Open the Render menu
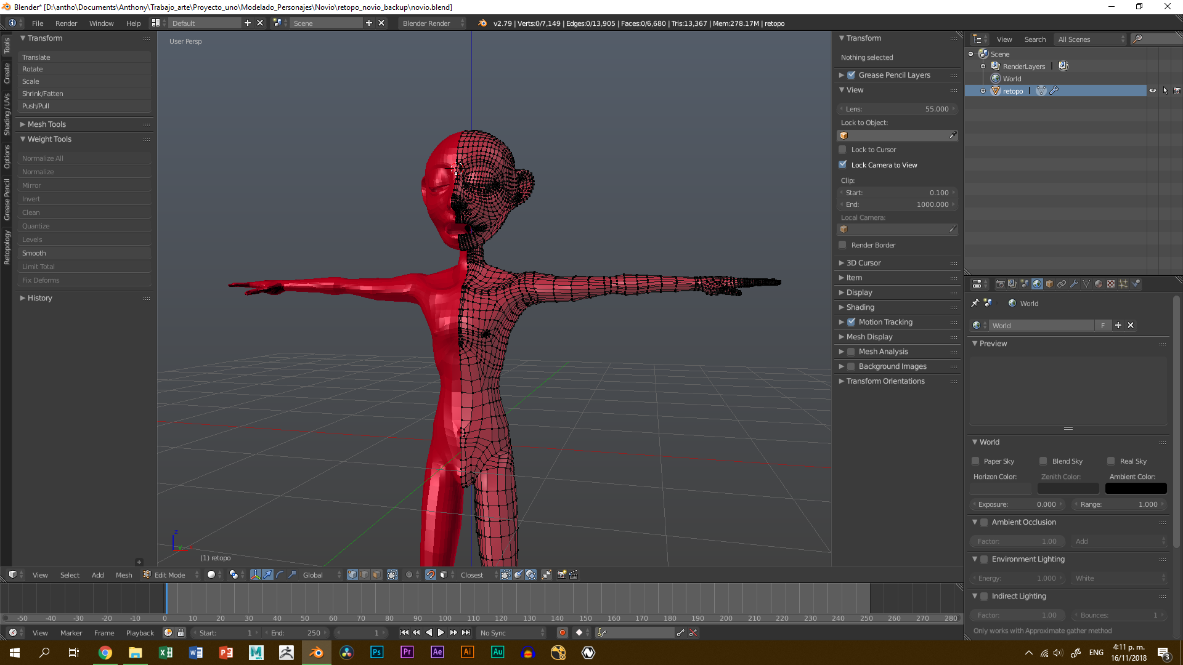This screenshot has height=665, width=1183. 66,23
